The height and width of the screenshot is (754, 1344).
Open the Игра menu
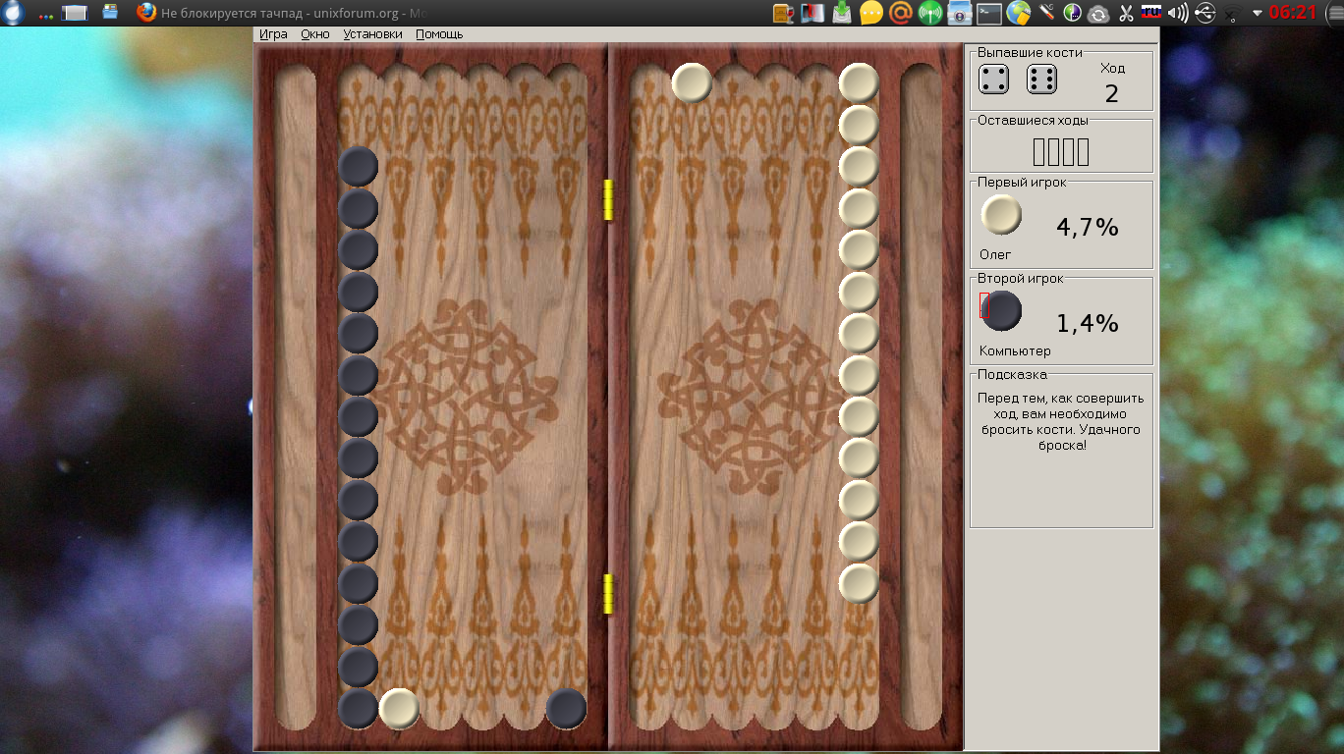pos(273,34)
